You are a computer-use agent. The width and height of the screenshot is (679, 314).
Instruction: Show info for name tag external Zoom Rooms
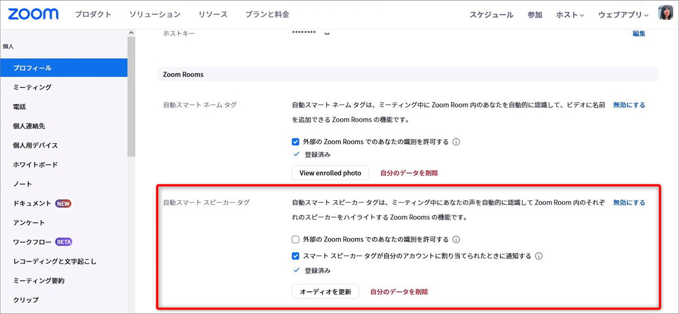(x=456, y=142)
